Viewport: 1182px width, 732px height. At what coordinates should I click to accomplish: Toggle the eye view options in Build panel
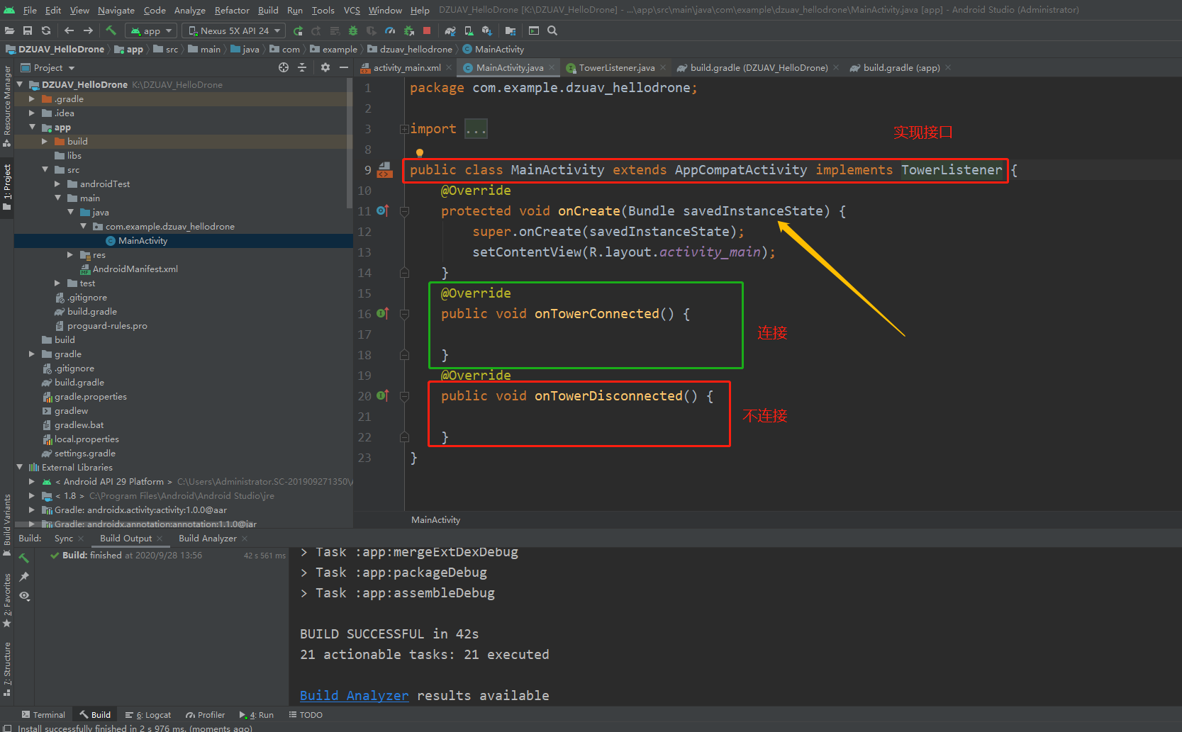(x=24, y=596)
